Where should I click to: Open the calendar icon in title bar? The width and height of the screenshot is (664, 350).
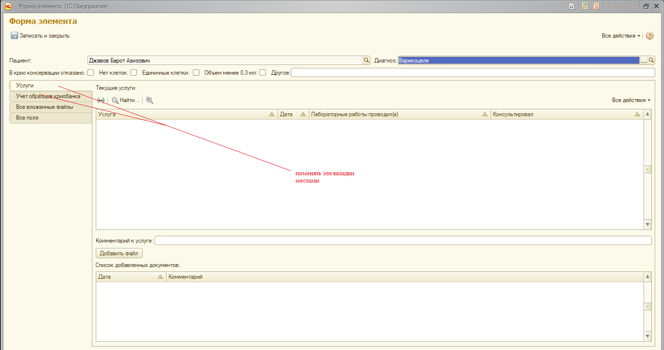click(597, 6)
